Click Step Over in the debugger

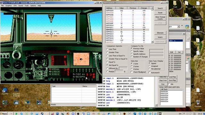[x=163, y=80]
